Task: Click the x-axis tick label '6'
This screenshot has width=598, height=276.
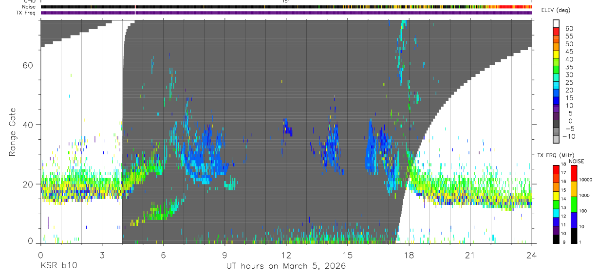Action: coord(163,255)
